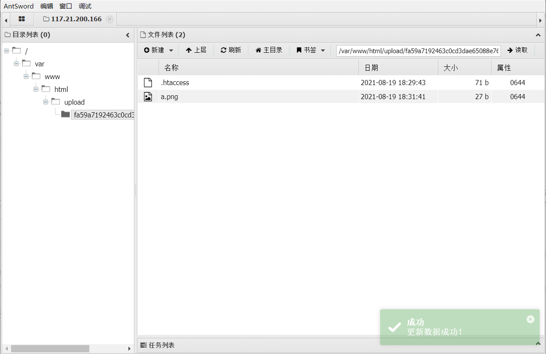Open the home grid tab icon
Image resolution: width=546 pixels, height=354 pixels.
pyautogui.click(x=22, y=19)
